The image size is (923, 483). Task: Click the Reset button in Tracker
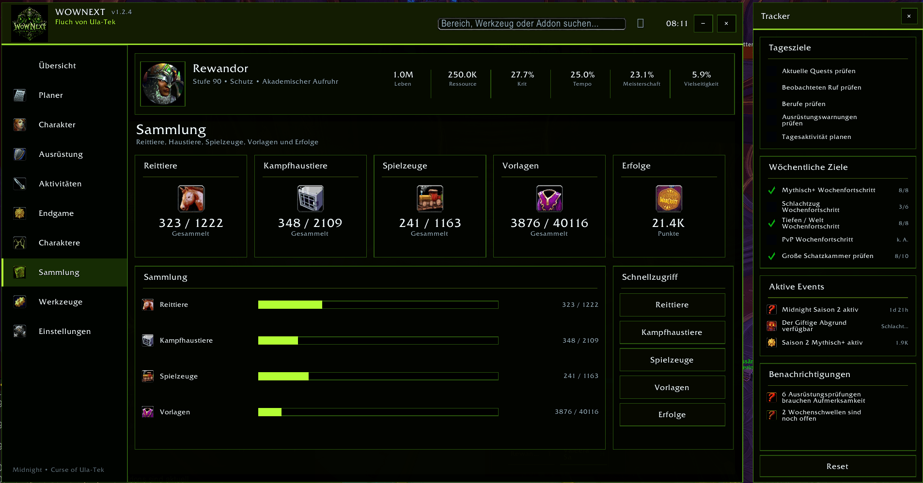point(837,467)
